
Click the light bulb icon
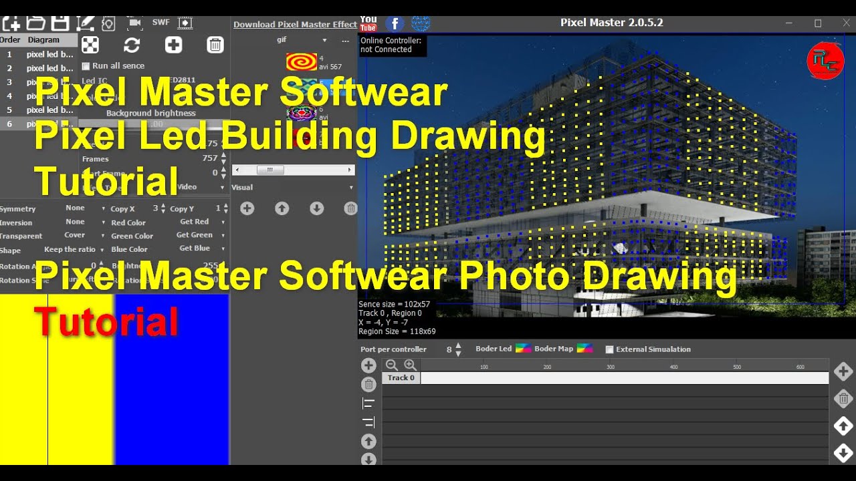tap(108, 23)
